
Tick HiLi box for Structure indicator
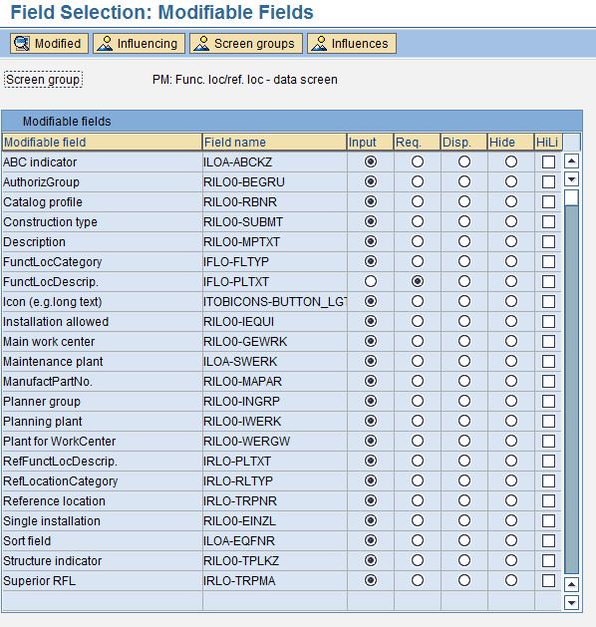(x=548, y=560)
